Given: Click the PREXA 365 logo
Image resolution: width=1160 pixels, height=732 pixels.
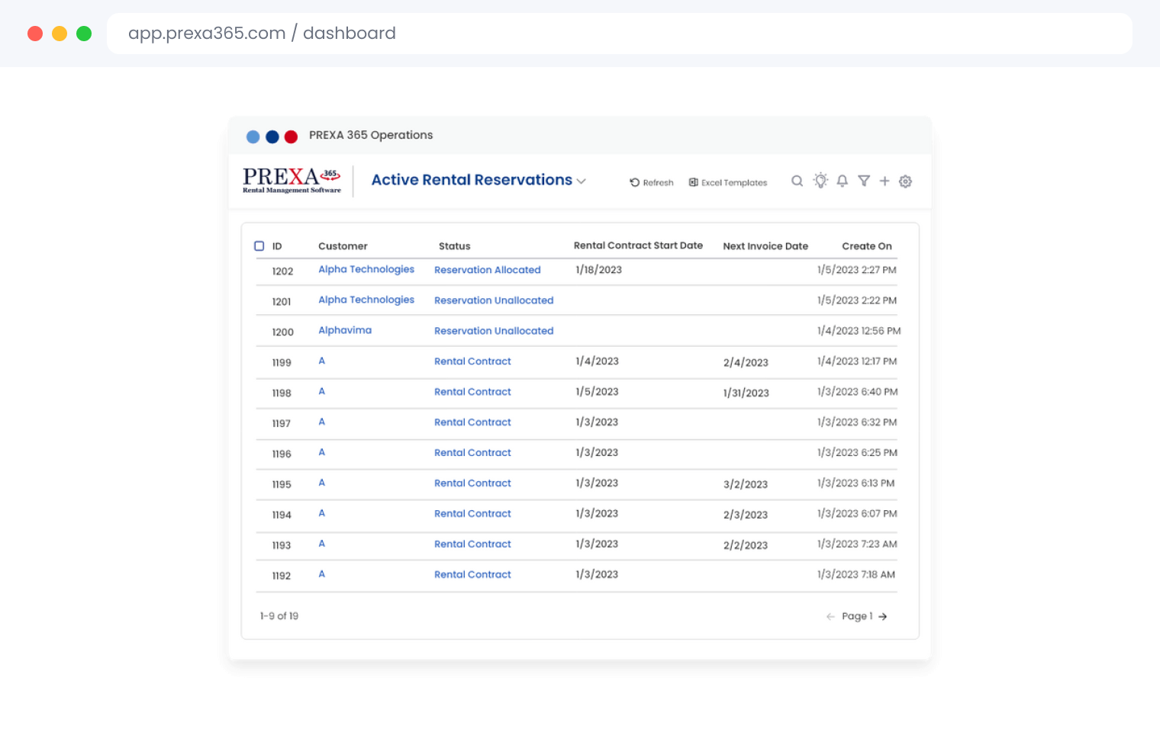Looking at the screenshot, I should click(292, 180).
